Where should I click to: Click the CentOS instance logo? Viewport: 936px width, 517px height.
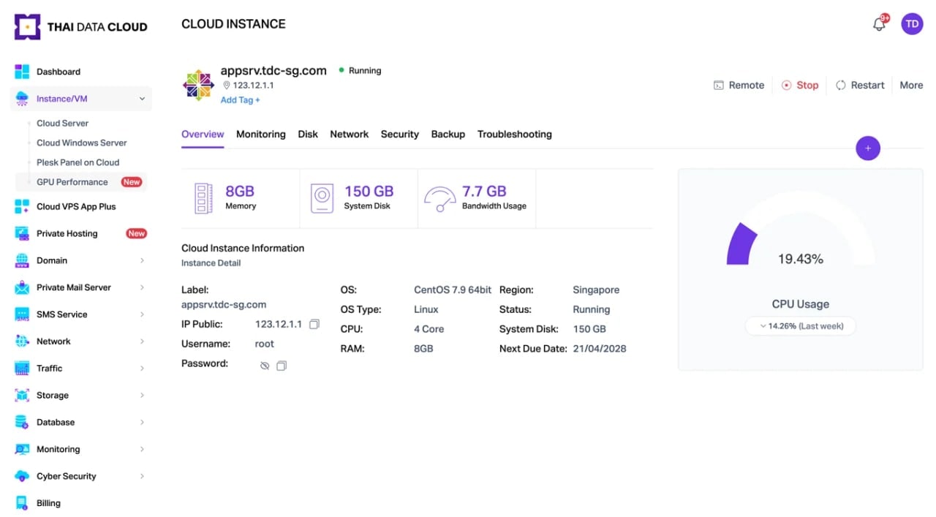tap(198, 86)
